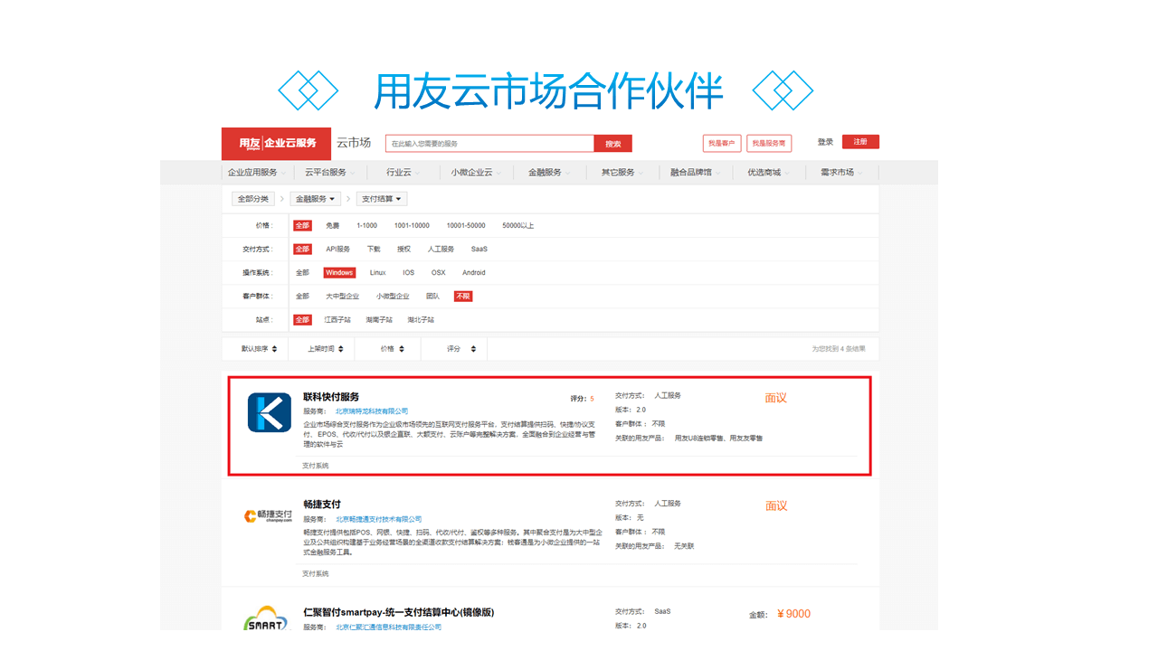
Task: Click in the service search input box
Action: tap(489, 144)
